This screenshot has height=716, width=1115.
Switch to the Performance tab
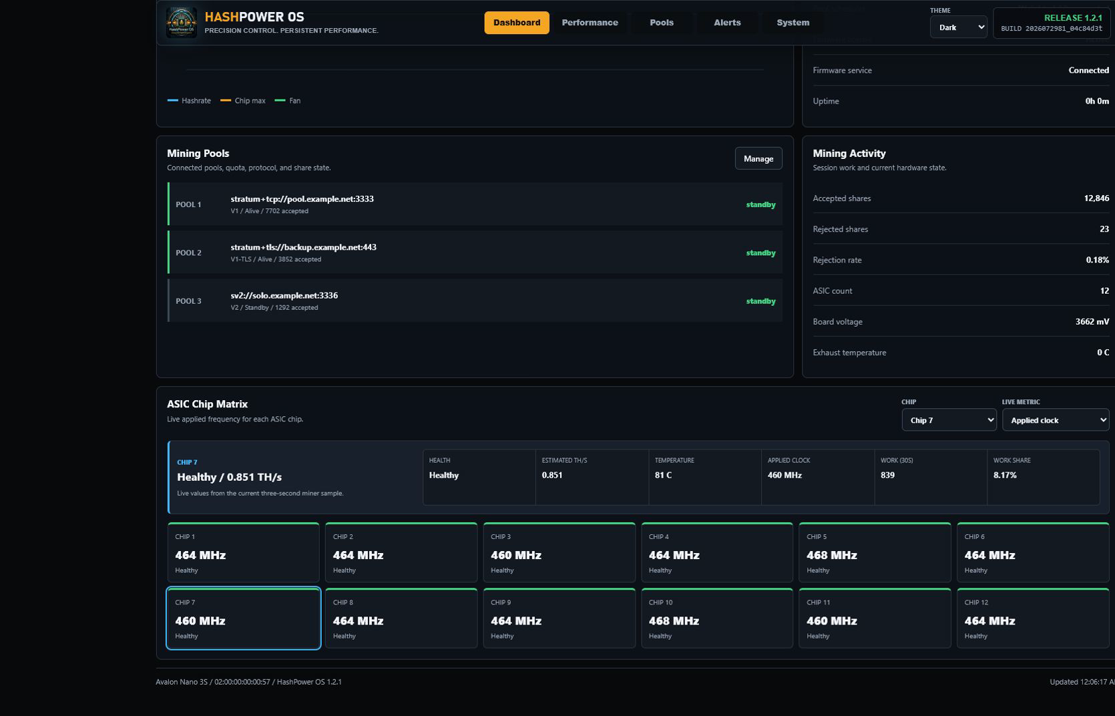click(590, 23)
